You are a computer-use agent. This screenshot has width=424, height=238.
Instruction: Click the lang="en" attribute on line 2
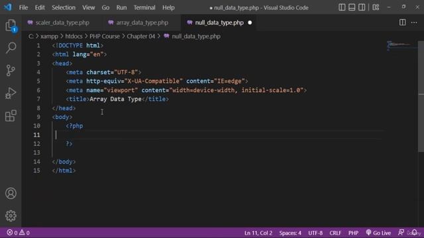88,54
